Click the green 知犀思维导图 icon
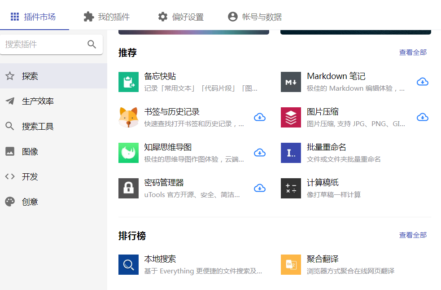 click(128, 153)
